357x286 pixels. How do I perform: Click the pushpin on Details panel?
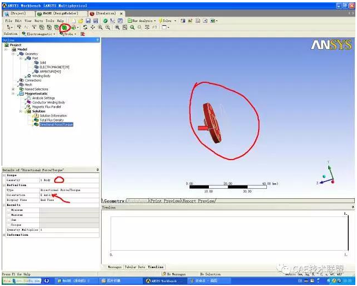[x=97, y=170]
